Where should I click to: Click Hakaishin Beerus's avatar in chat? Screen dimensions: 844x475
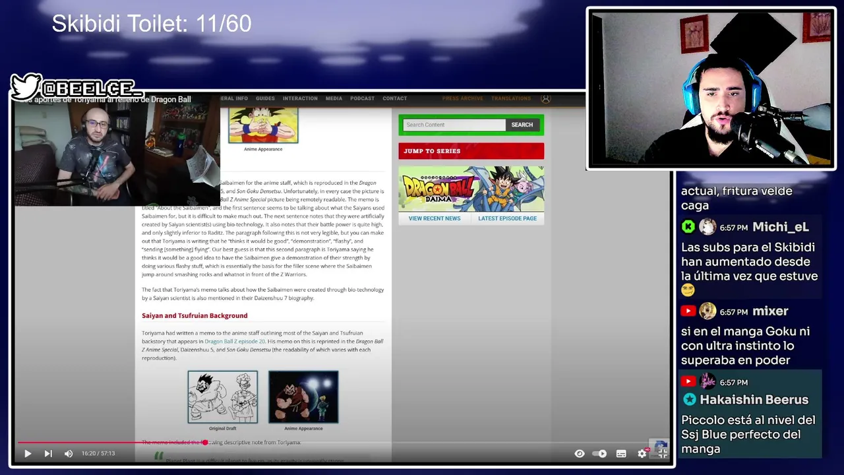(x=708, y=381)
